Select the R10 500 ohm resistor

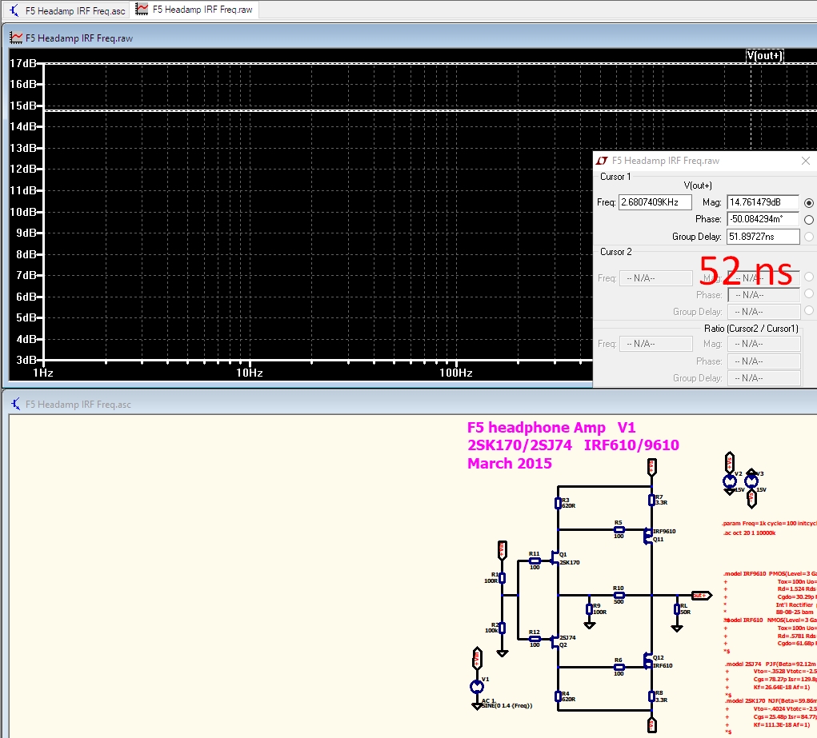coord(619,596)
